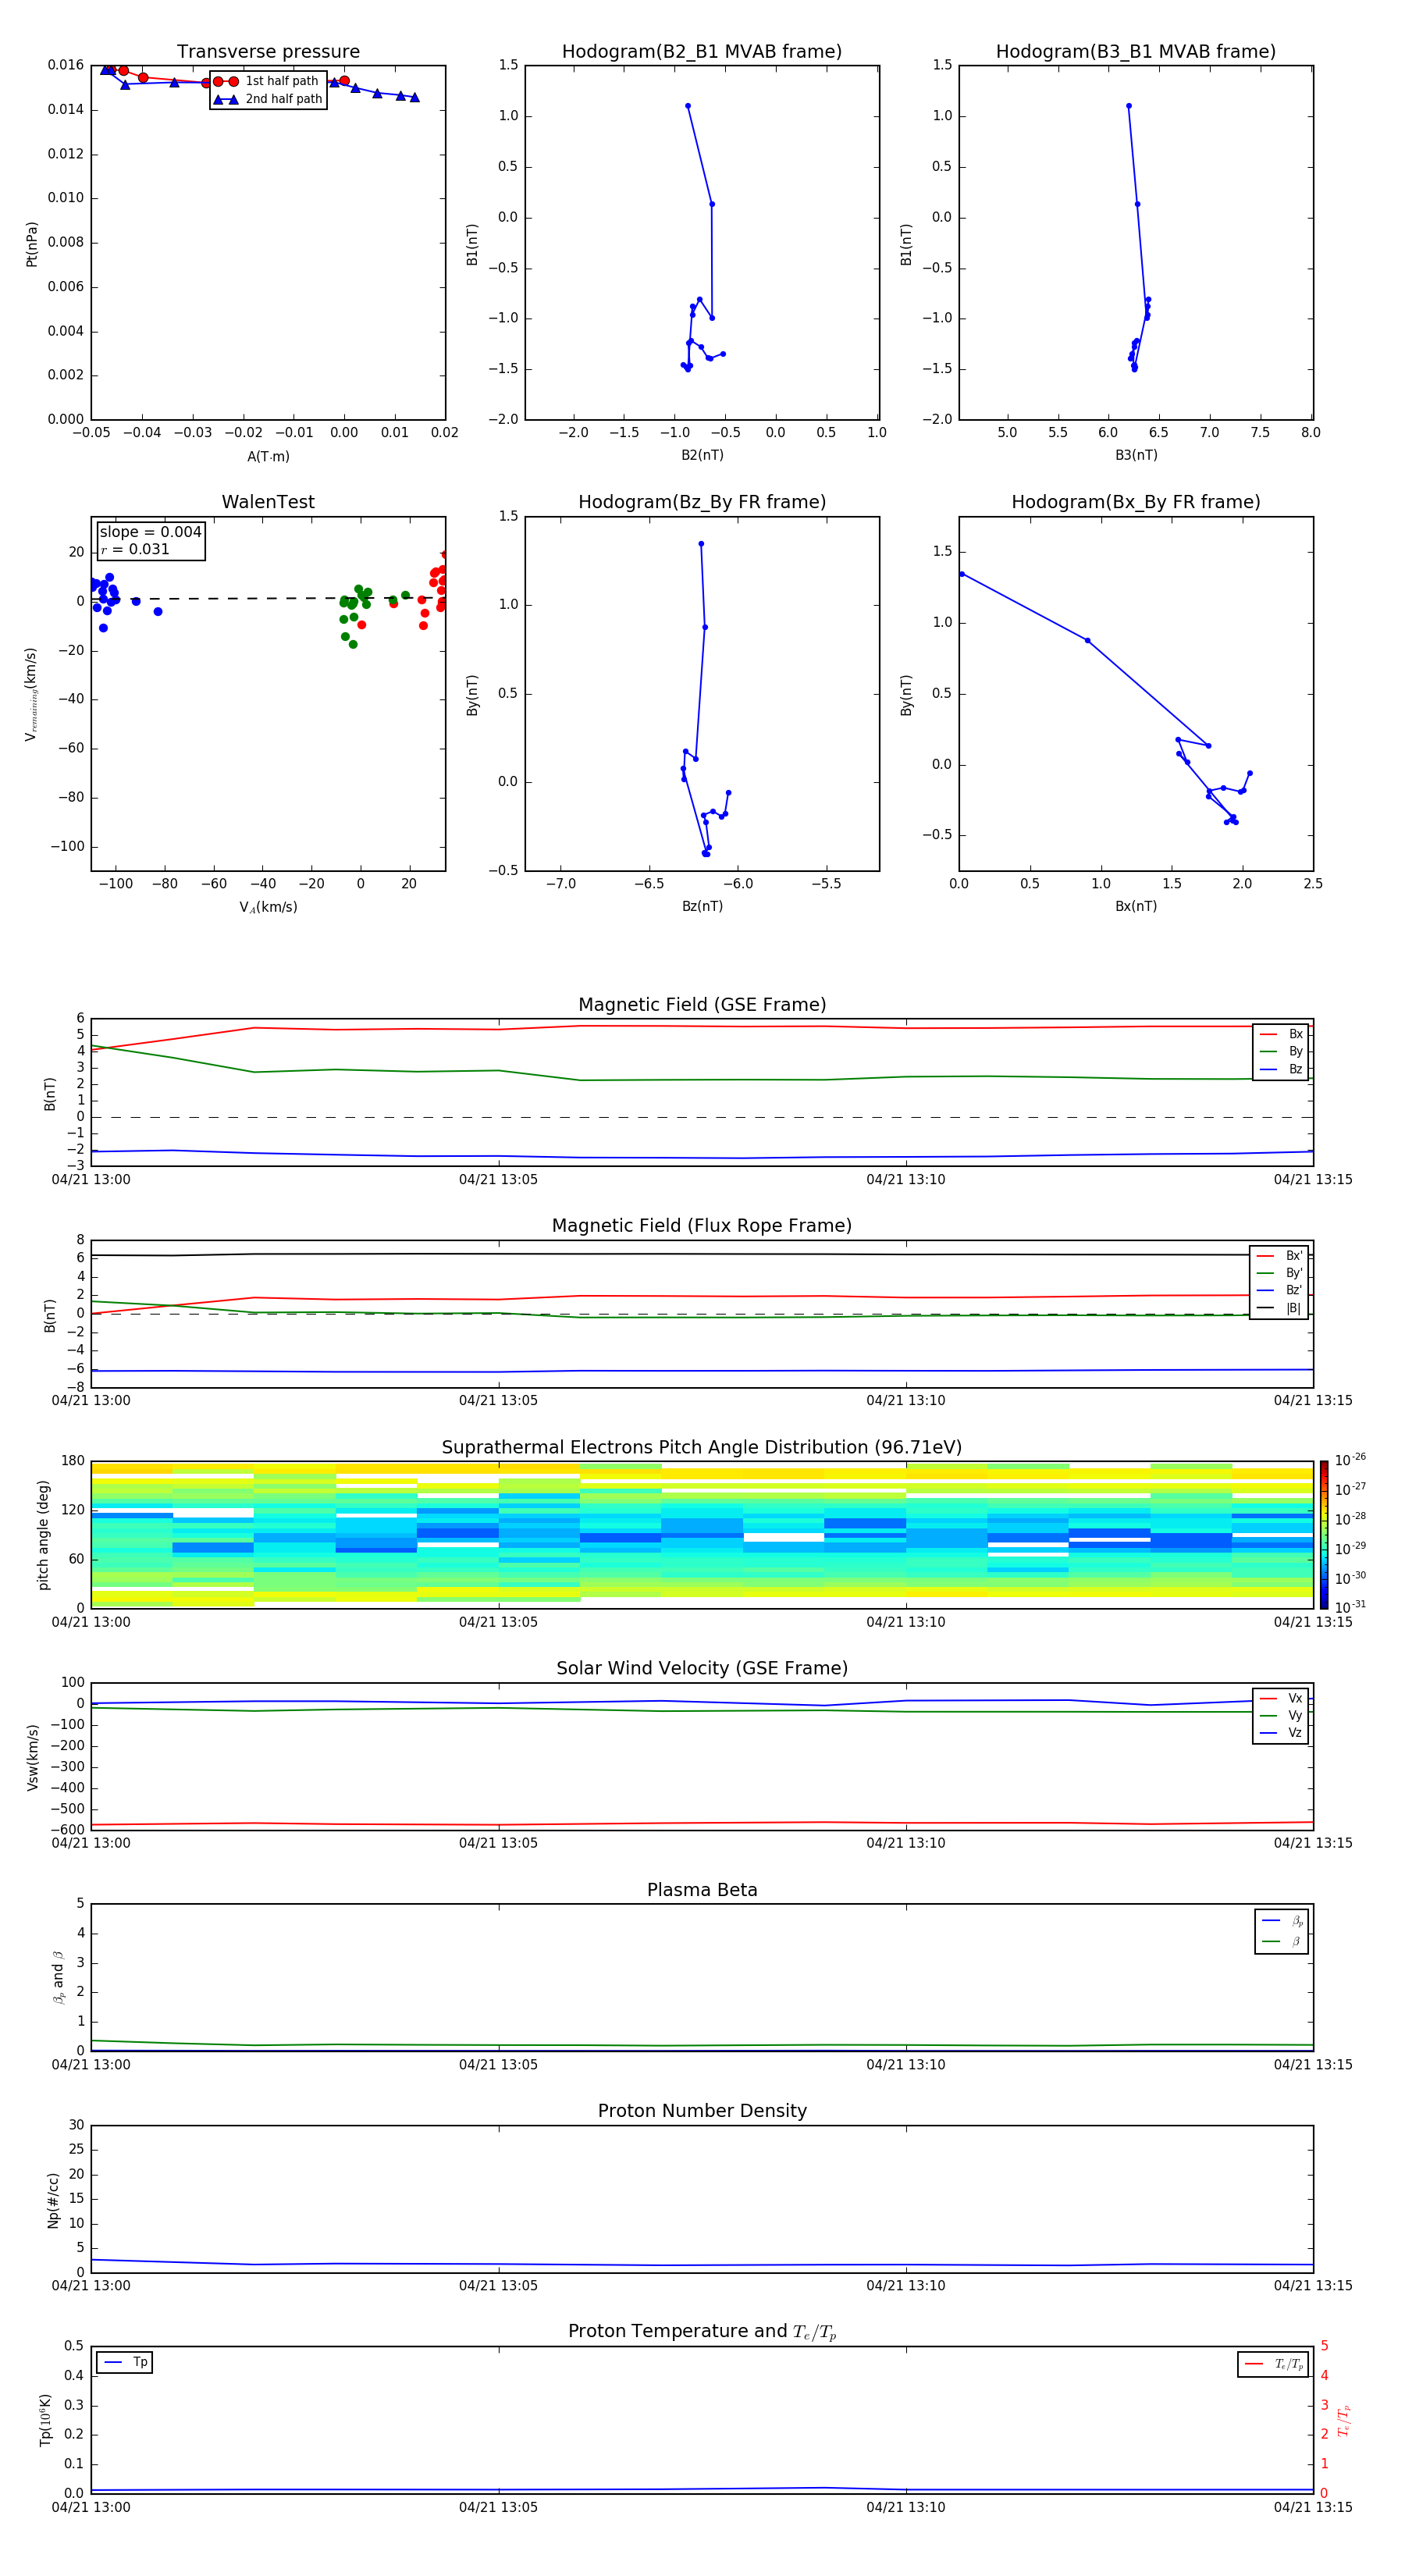The image size is (1405, 2576).
Task: Click the topmost point in Bz_By hodogram
Action: pyautogui.click(x=701, y=544)
